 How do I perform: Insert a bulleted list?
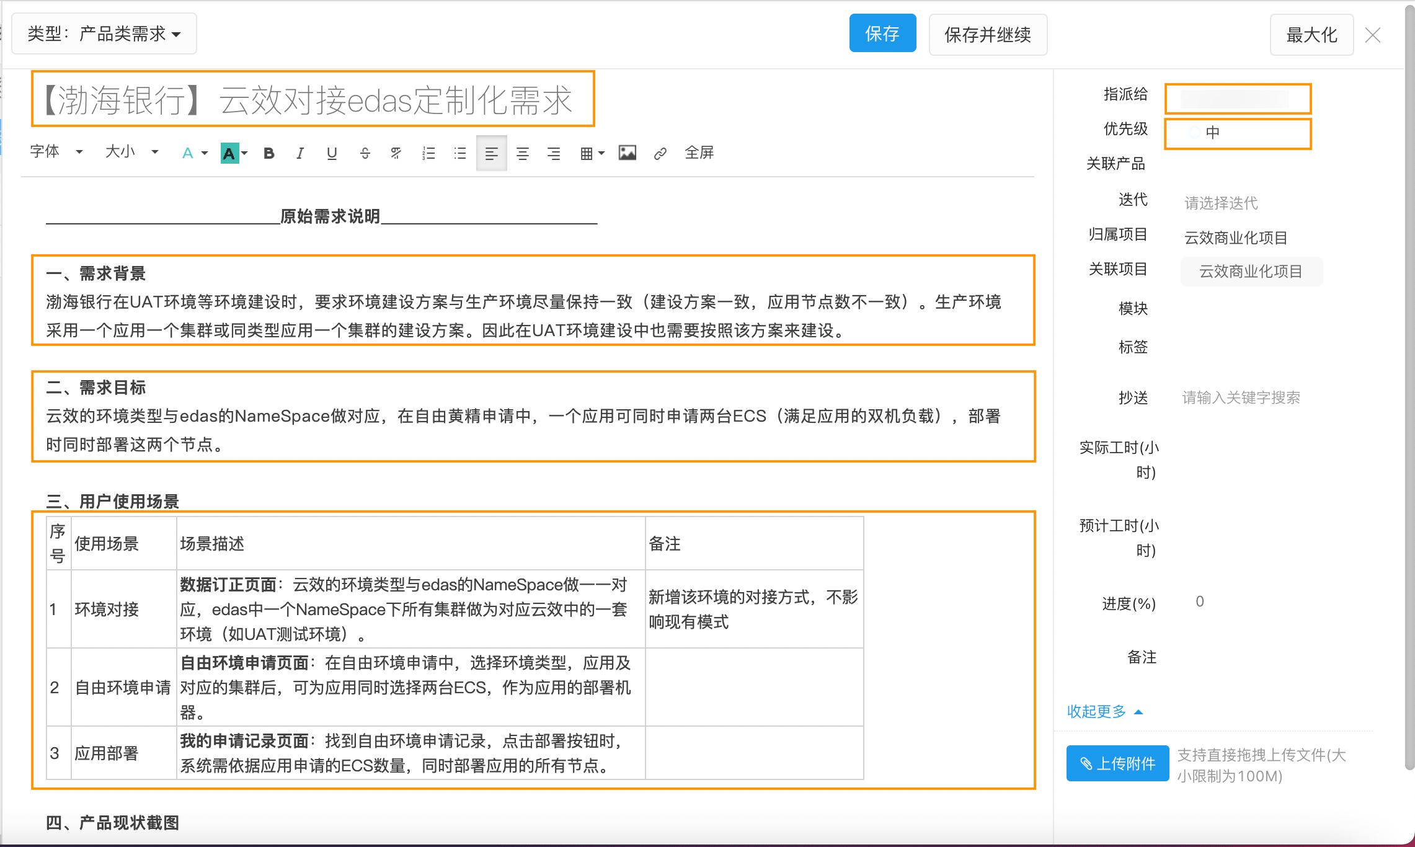point(459,153)
